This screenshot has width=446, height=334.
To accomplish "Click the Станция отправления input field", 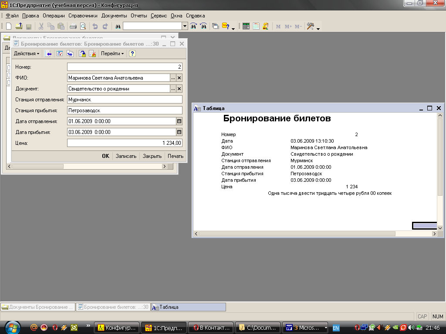I will click(x=125, y=100).
